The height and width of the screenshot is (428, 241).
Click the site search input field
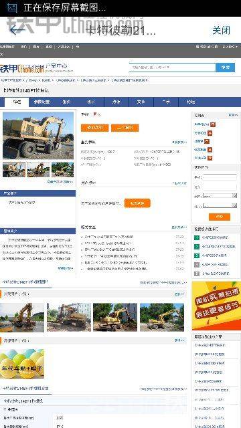tap(173, 67)
